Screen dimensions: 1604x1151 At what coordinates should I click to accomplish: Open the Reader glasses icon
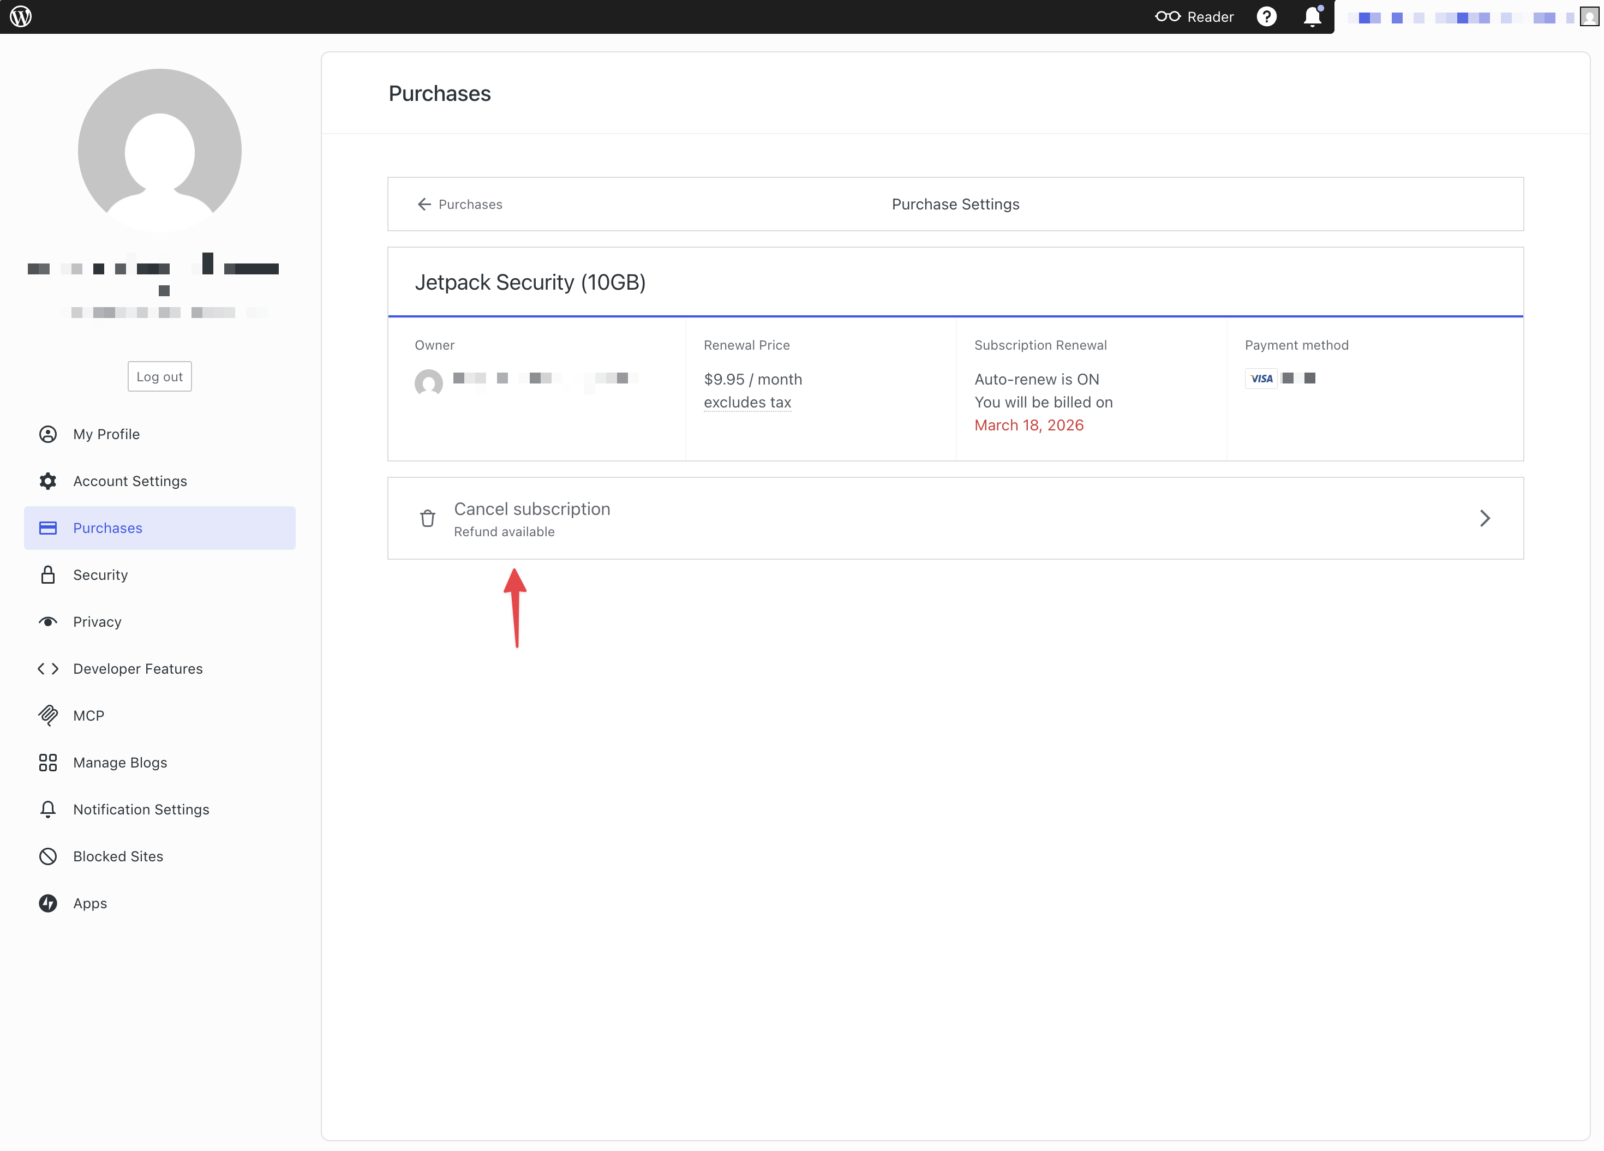coord(1167,16)
